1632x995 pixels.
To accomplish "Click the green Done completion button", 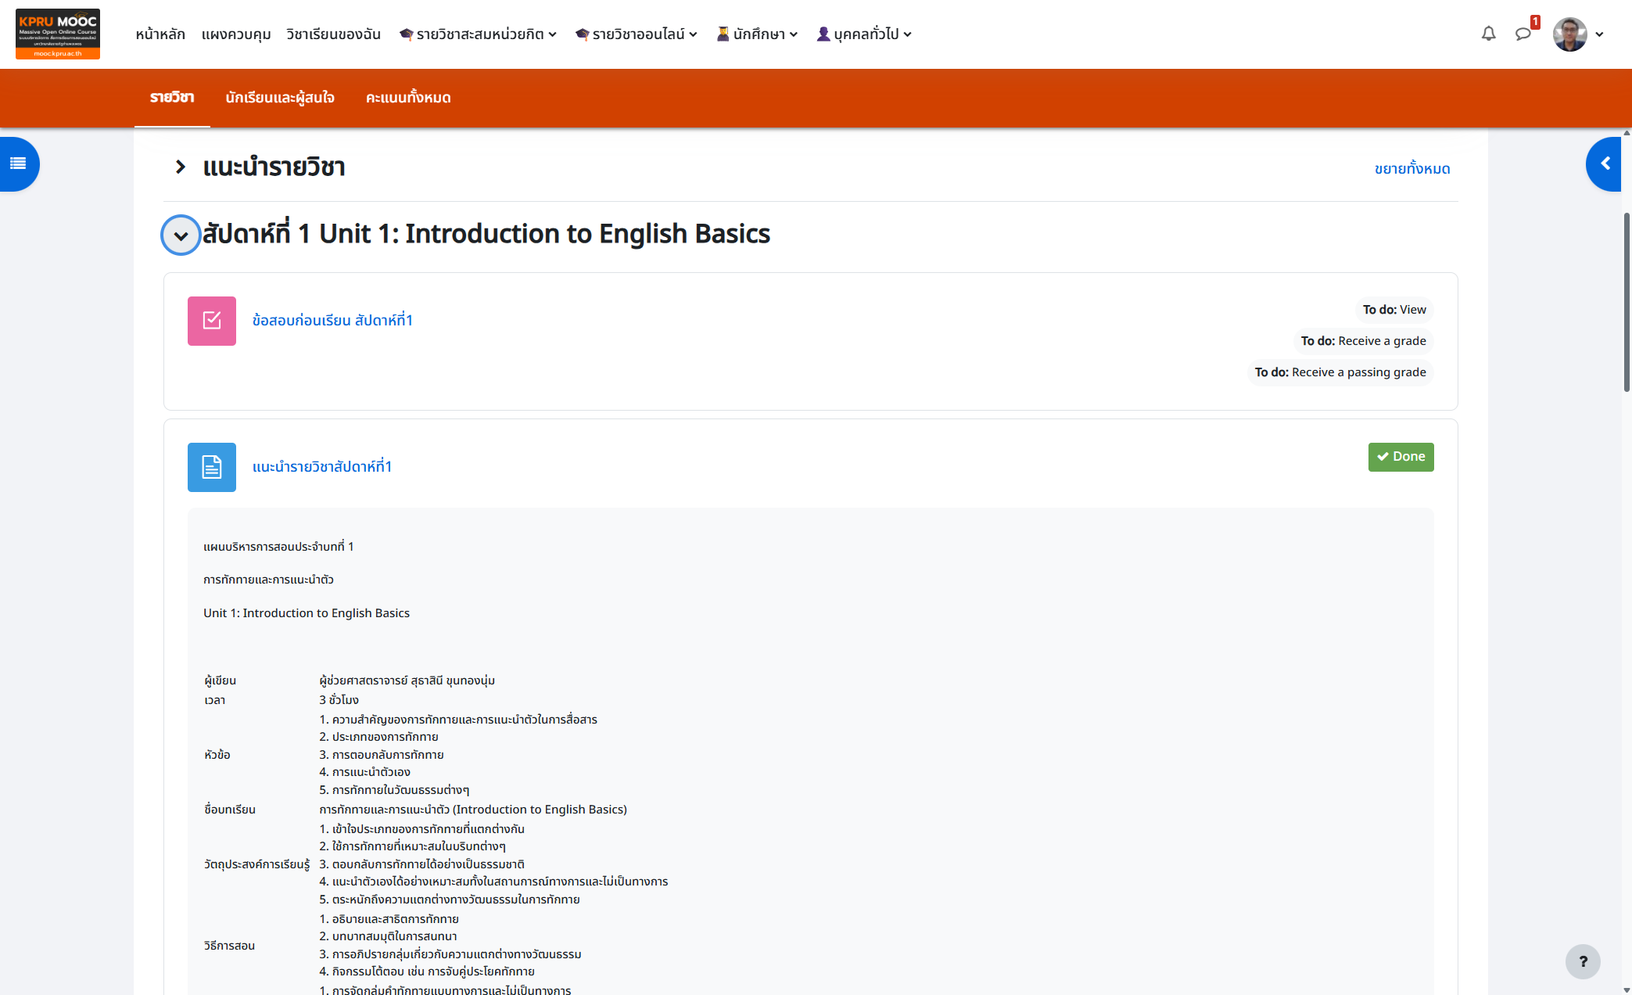I will [1401, 457].
